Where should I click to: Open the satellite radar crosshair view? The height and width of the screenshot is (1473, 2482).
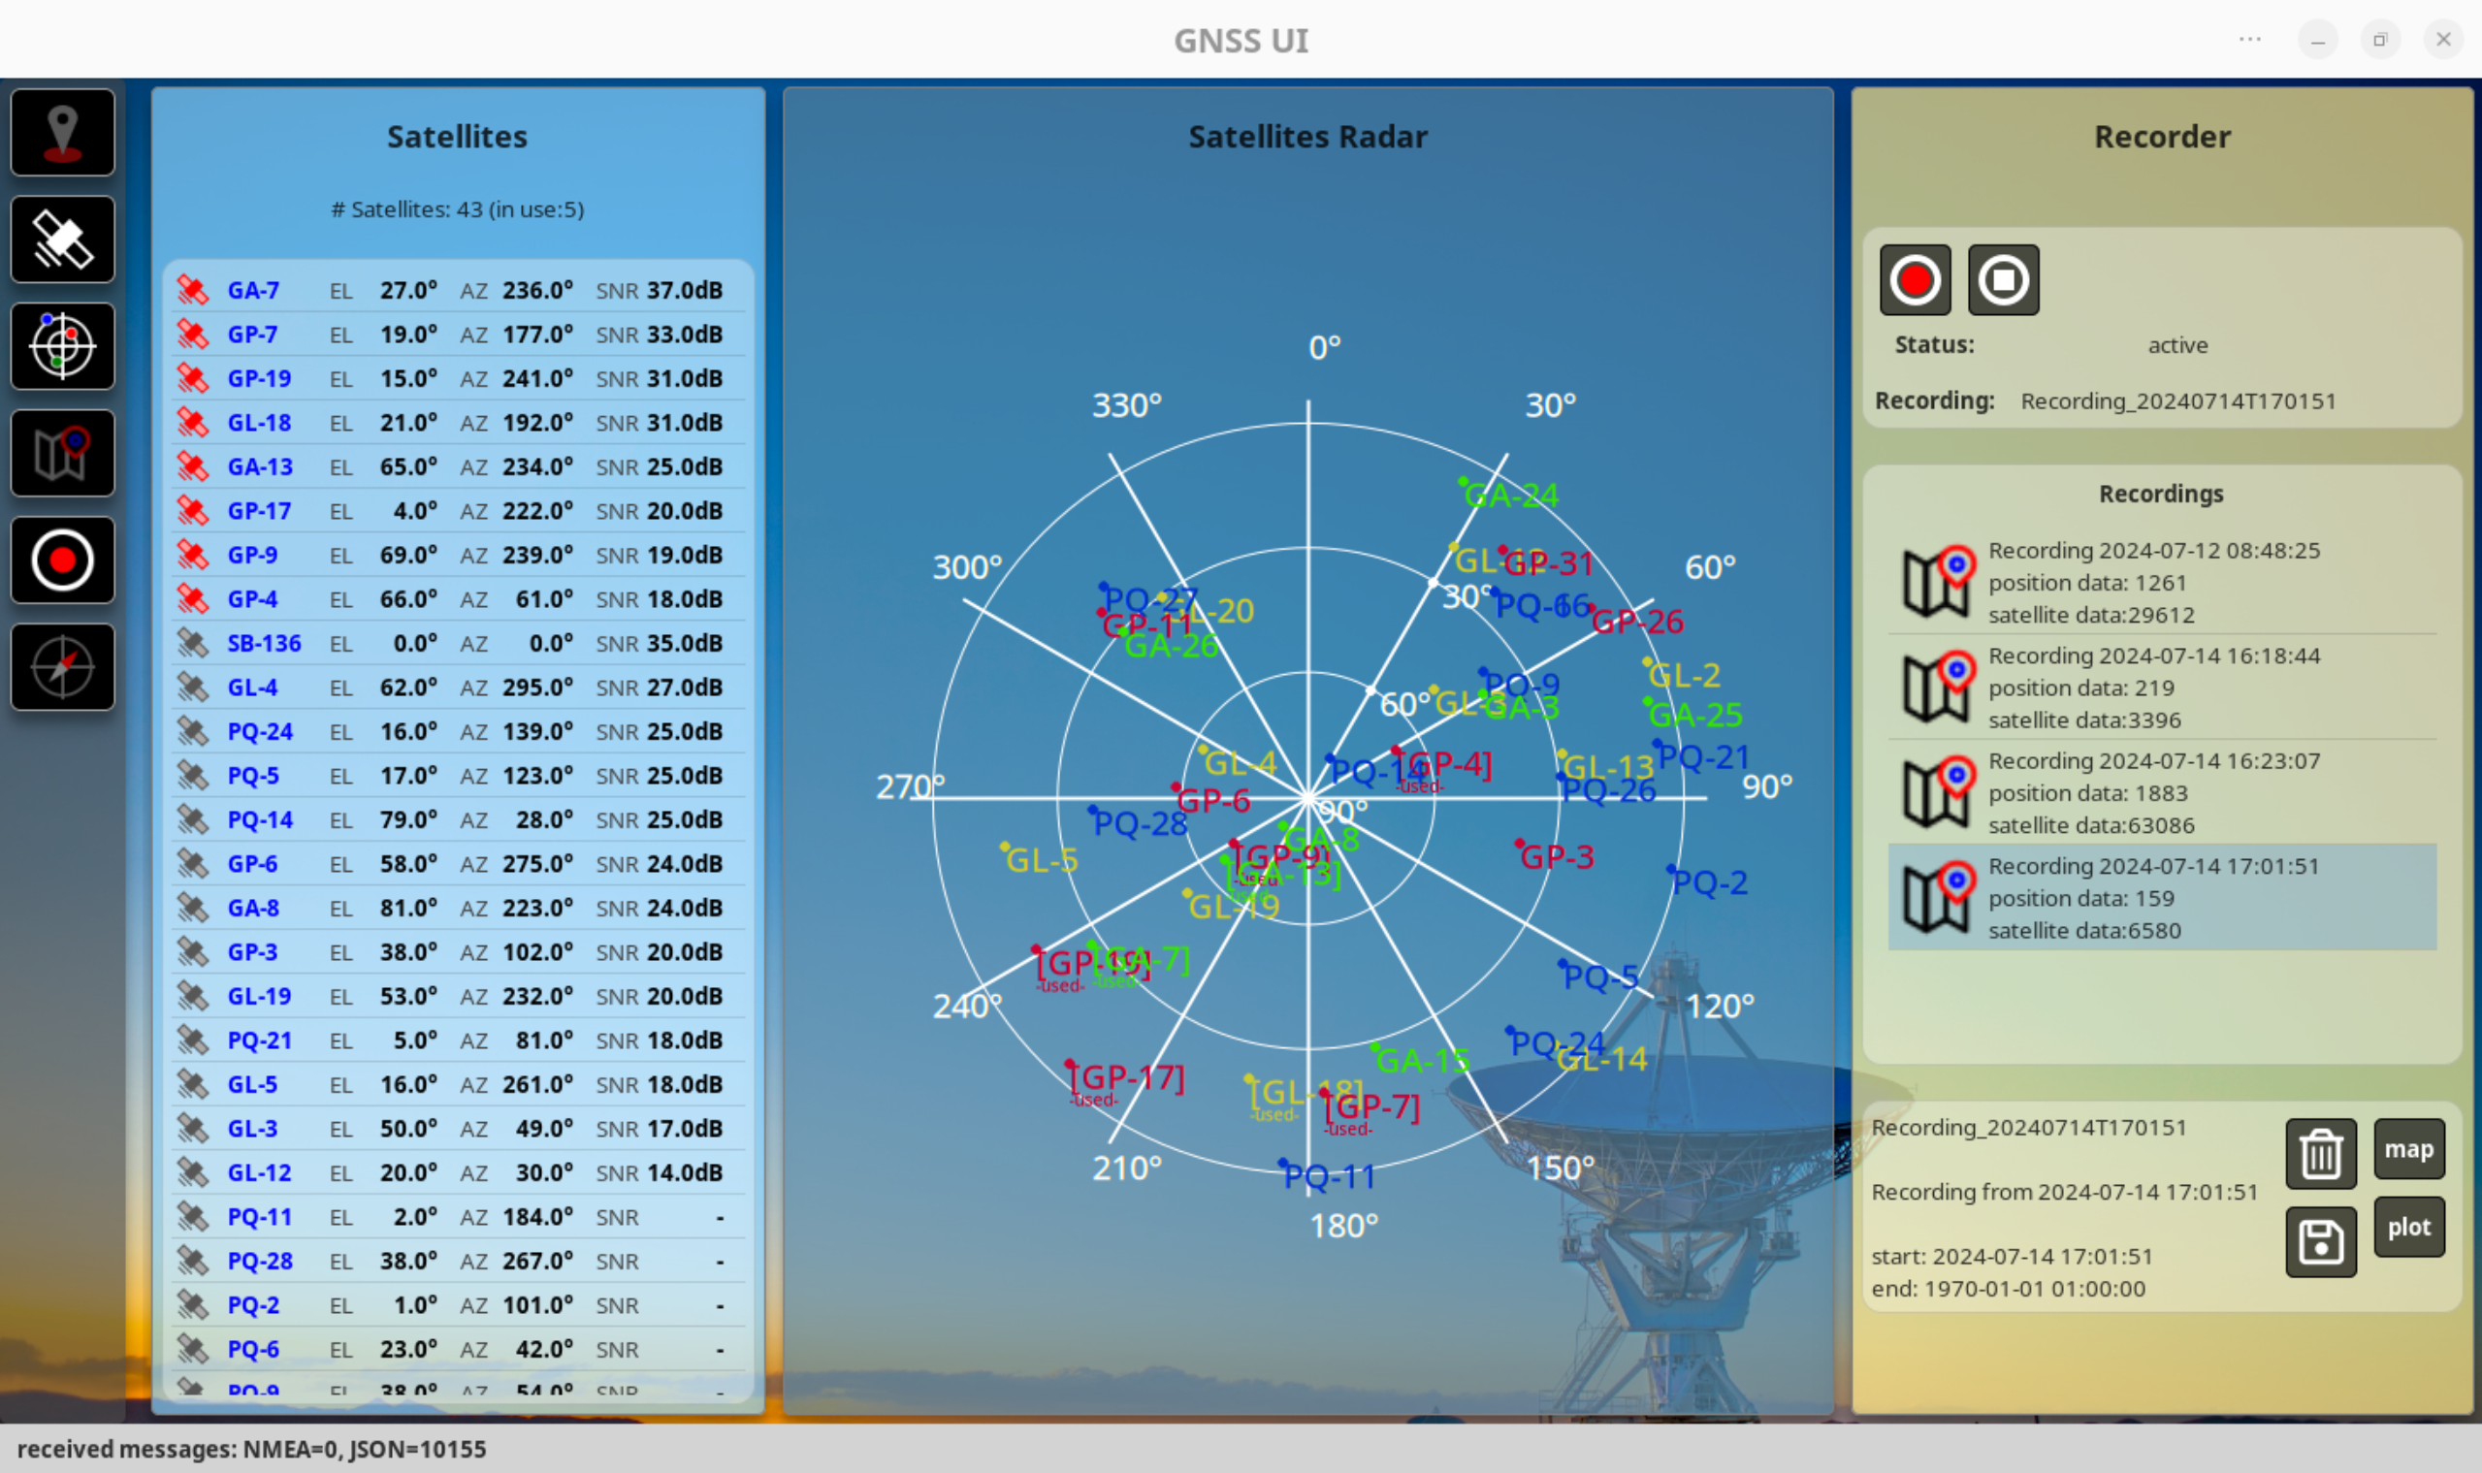62,346
